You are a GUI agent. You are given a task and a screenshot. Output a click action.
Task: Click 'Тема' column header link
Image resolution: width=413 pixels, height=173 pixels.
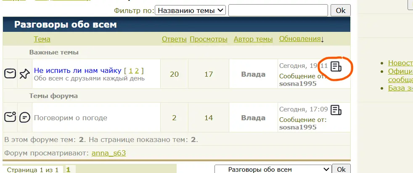42,39
